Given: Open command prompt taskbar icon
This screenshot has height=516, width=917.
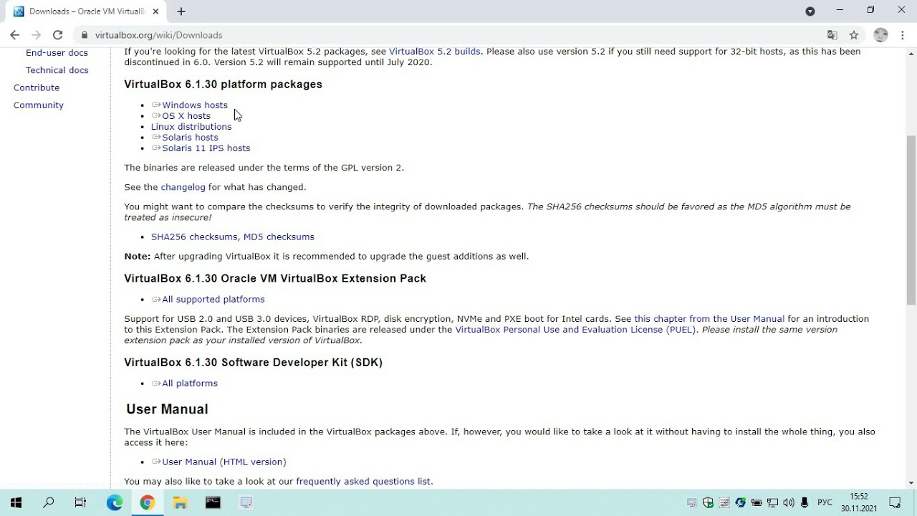Looking at the screenshot, I should pyautogui.click(x=213, y=502).
